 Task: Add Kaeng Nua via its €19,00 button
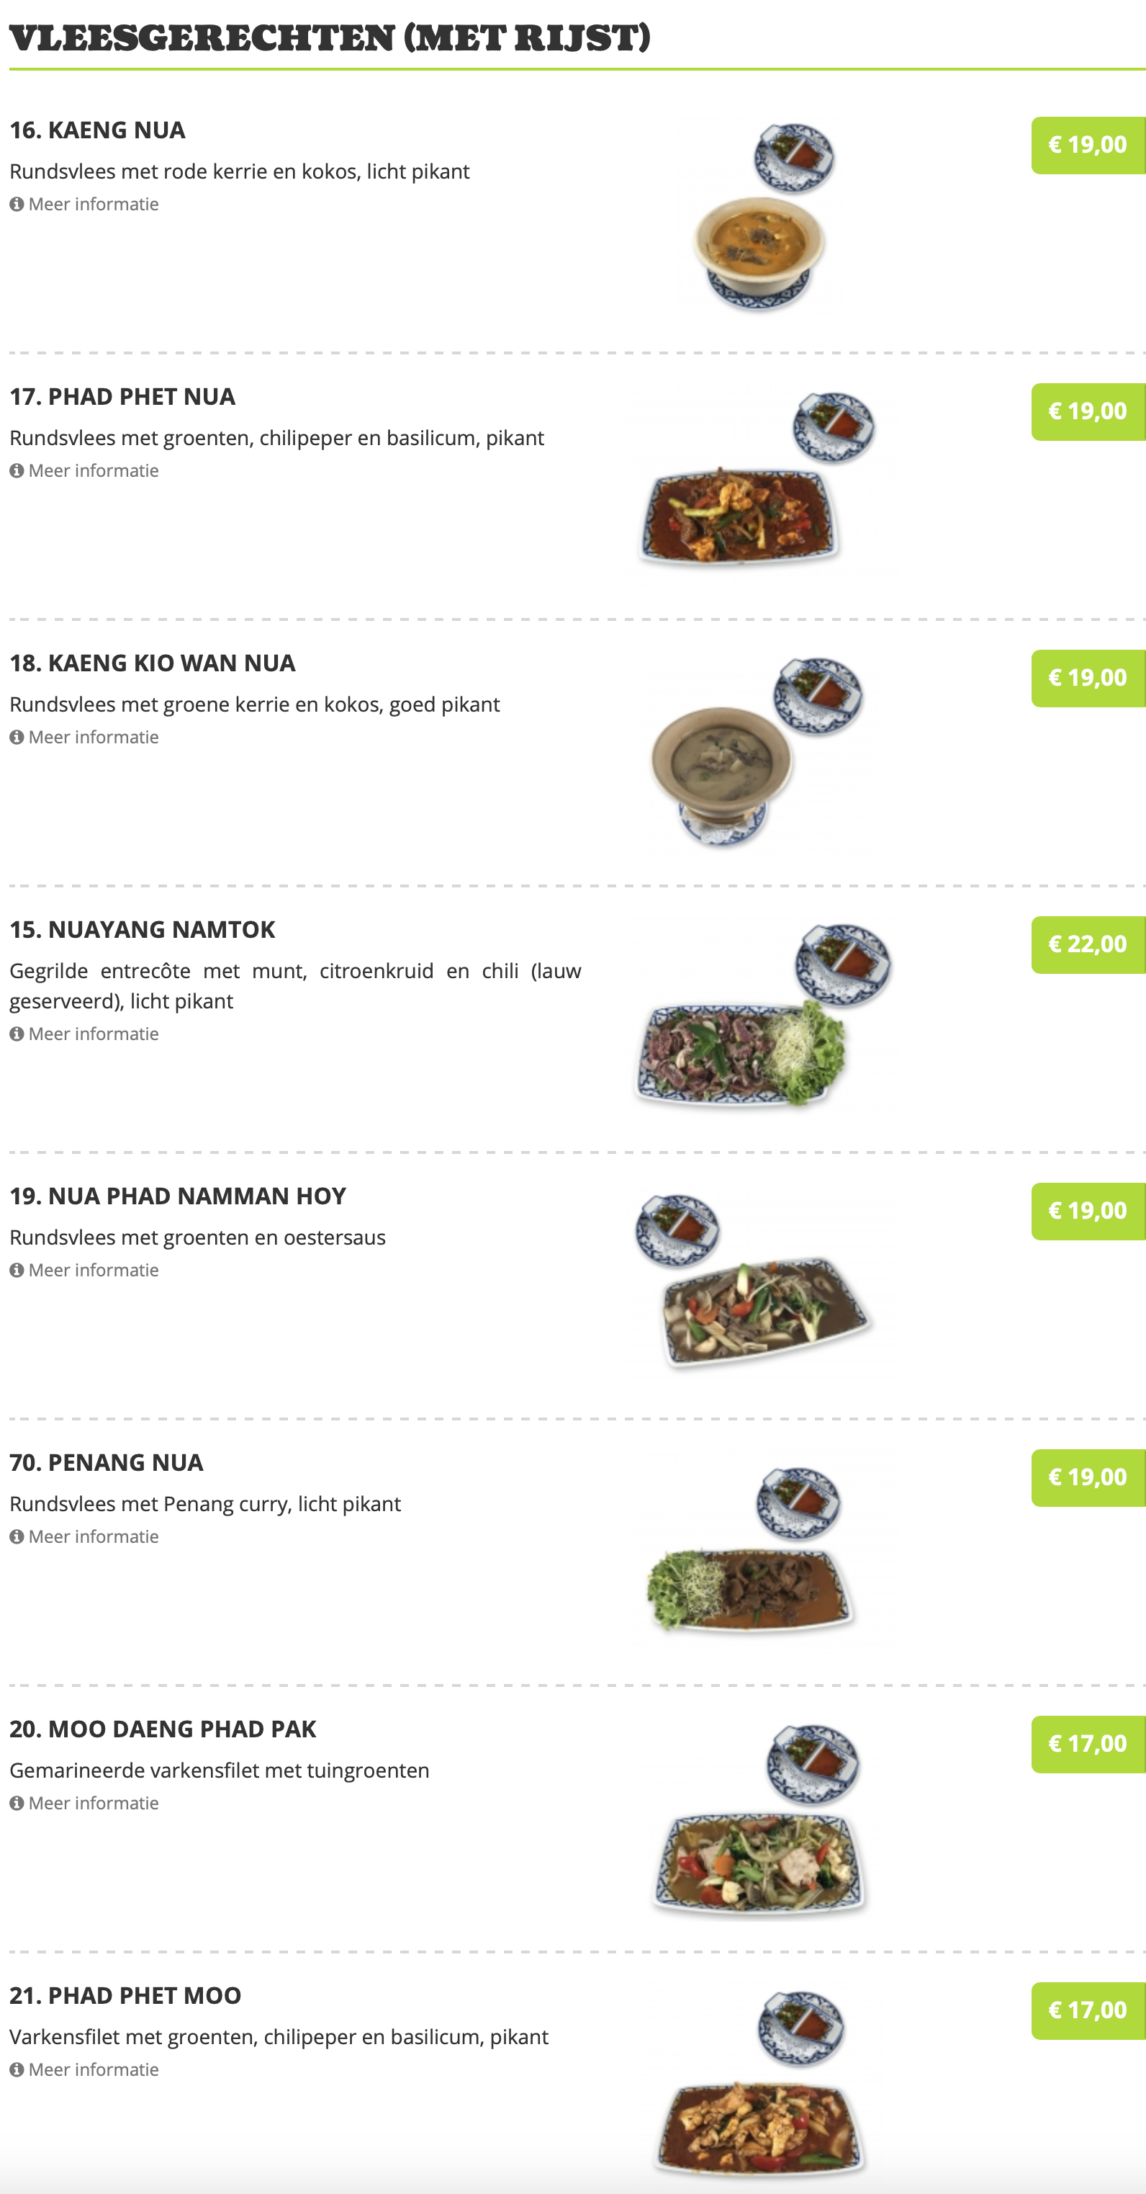[x=1088, y=145]
